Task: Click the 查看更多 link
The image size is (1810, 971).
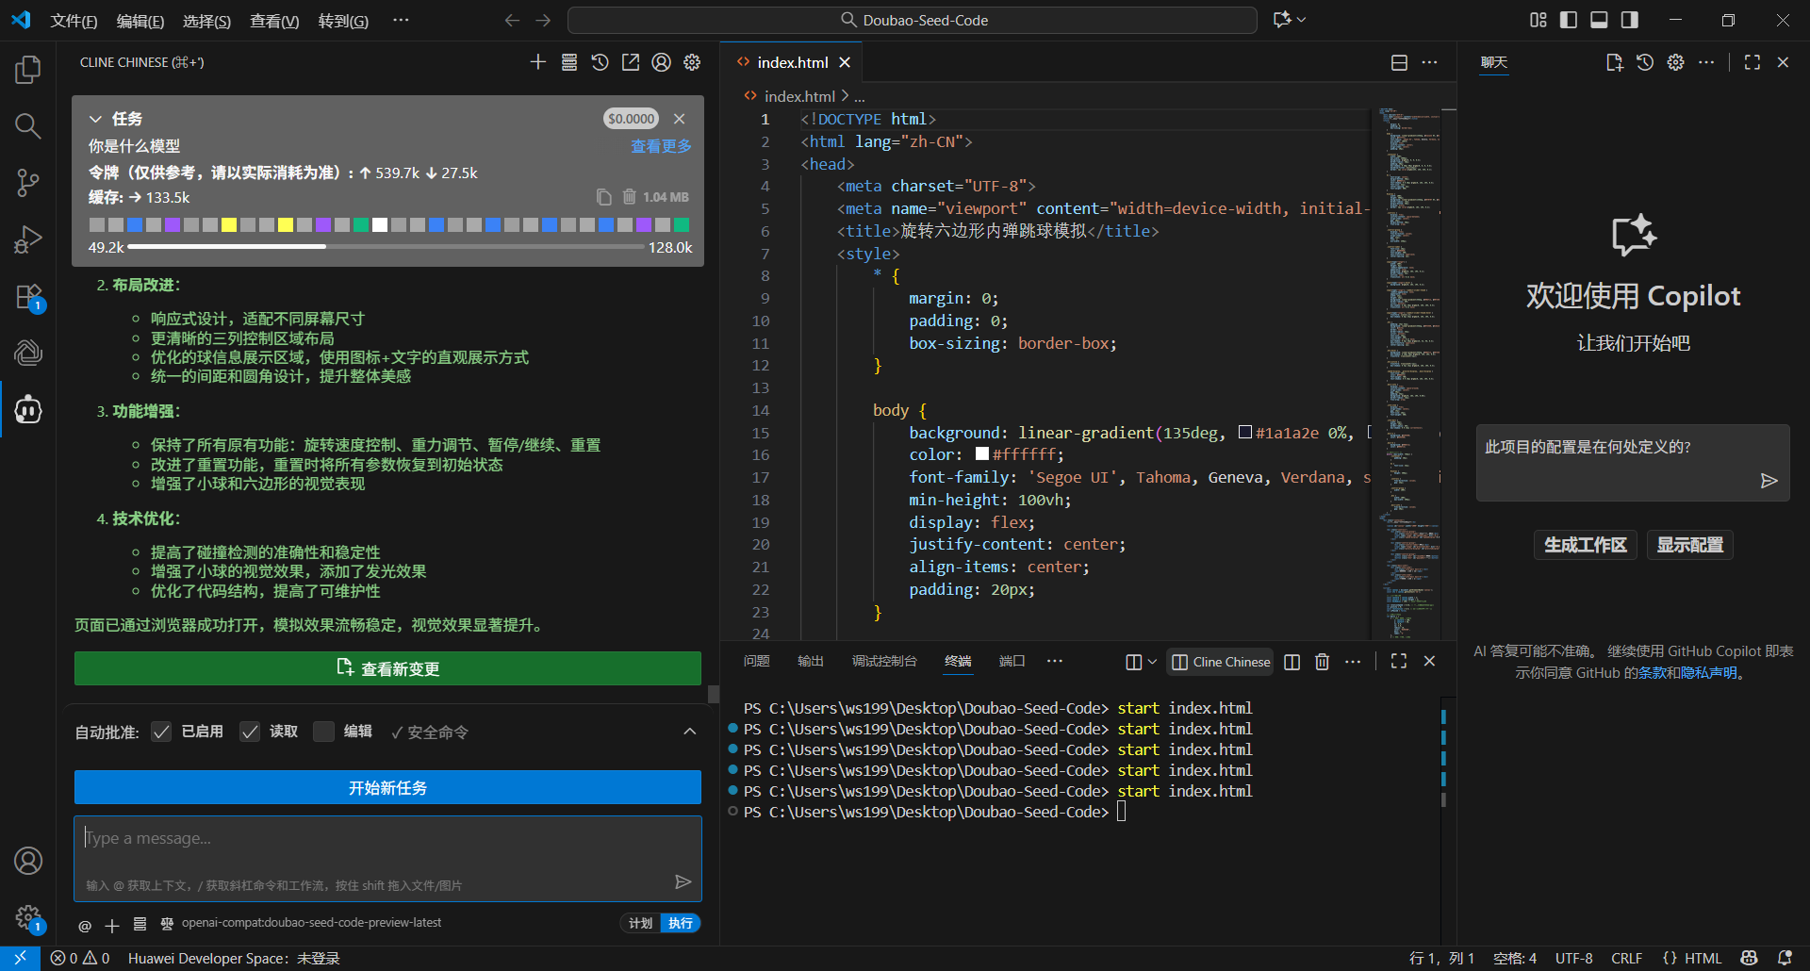Action: point(660,146)
